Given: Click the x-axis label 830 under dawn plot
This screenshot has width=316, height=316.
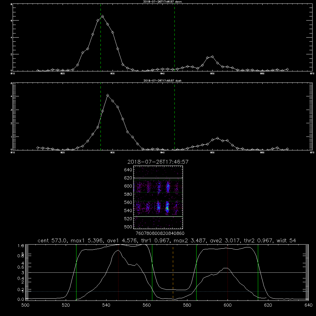Looking at the screenshot, I should pyautogui.click(x=112, y=74).
